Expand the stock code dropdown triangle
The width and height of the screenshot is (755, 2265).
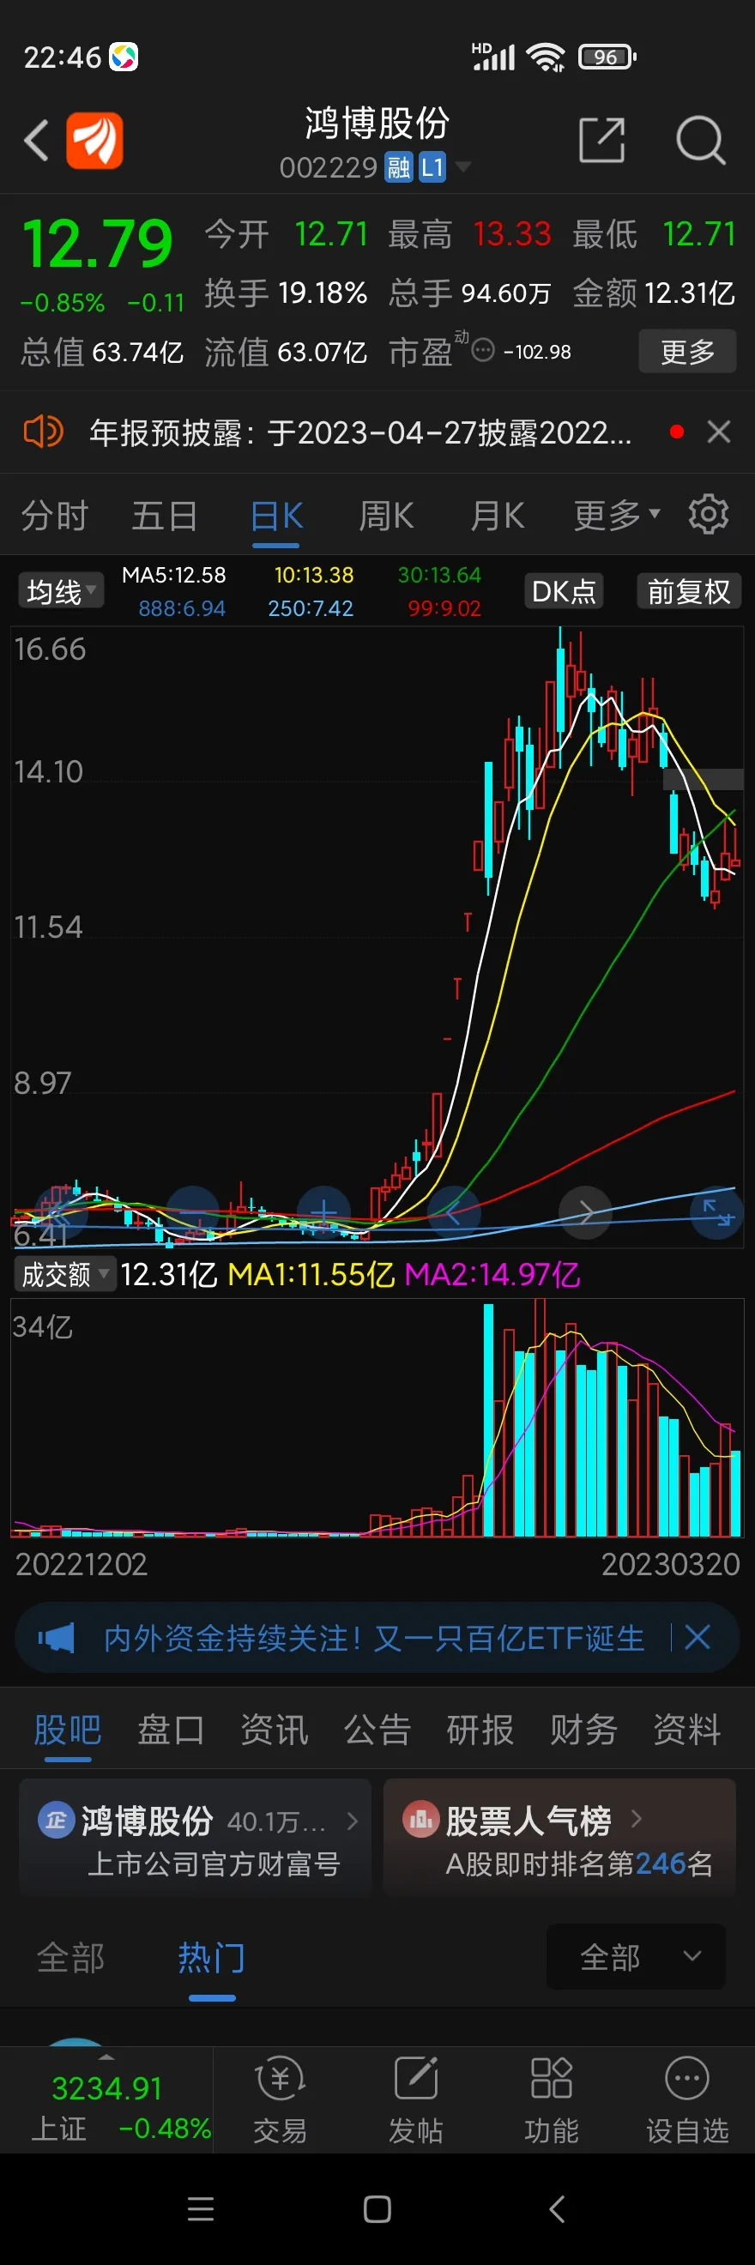click(462, 166)
